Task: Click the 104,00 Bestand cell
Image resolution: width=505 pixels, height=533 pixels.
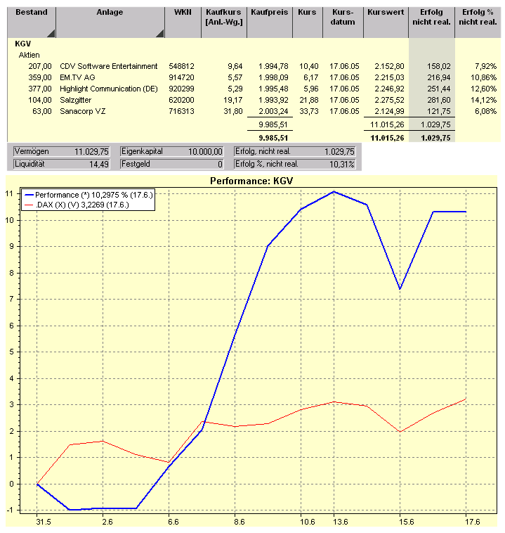Action: point(40,100)
